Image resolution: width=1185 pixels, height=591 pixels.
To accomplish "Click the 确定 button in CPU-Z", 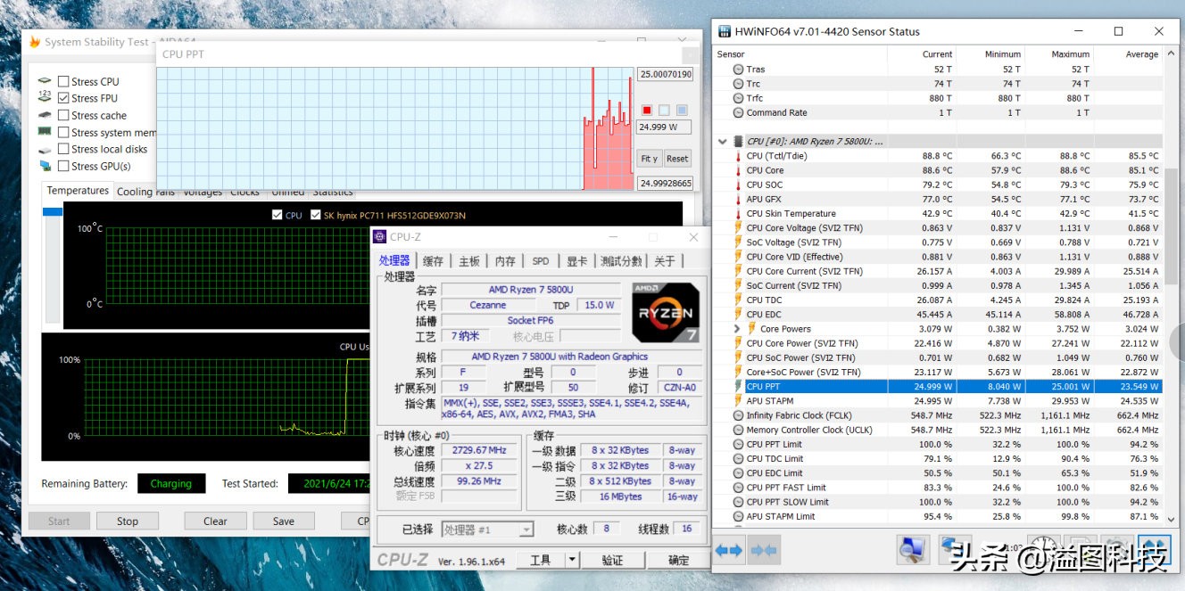I will 679,560.
